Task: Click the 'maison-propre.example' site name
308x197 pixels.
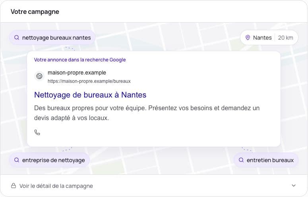Action: click(77, 73)
